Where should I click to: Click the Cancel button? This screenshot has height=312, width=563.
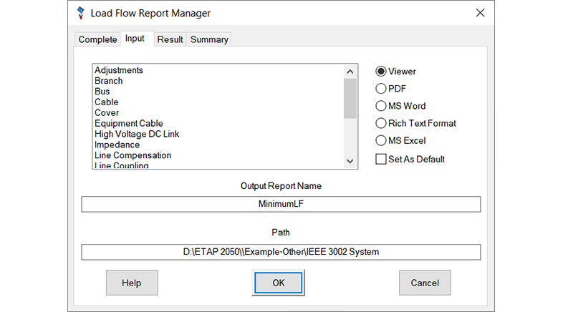tap(424, 283)
